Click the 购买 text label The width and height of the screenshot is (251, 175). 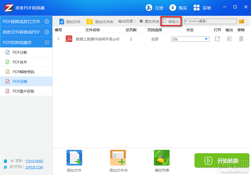coord(183,8)
